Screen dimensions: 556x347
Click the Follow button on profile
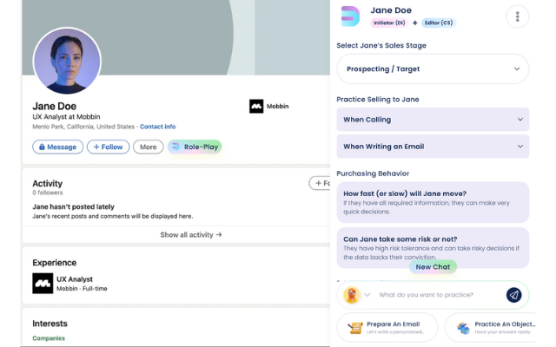(108, 147)
